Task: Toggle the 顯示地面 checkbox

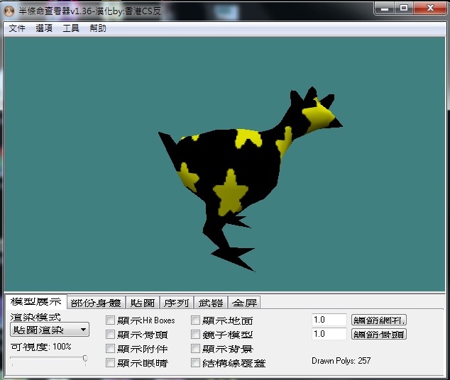Action: point(195,320)
